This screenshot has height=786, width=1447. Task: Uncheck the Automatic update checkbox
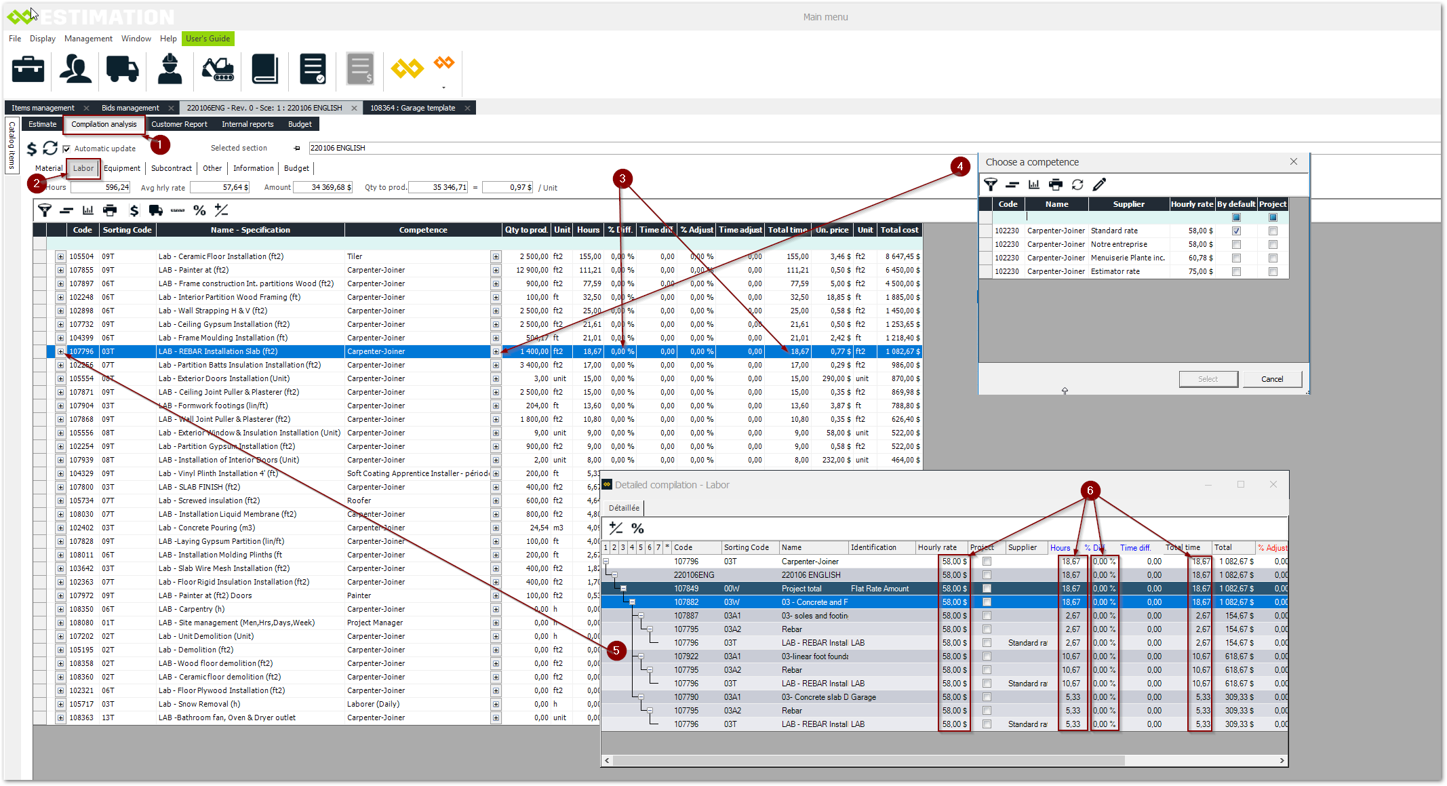(66, 149)
